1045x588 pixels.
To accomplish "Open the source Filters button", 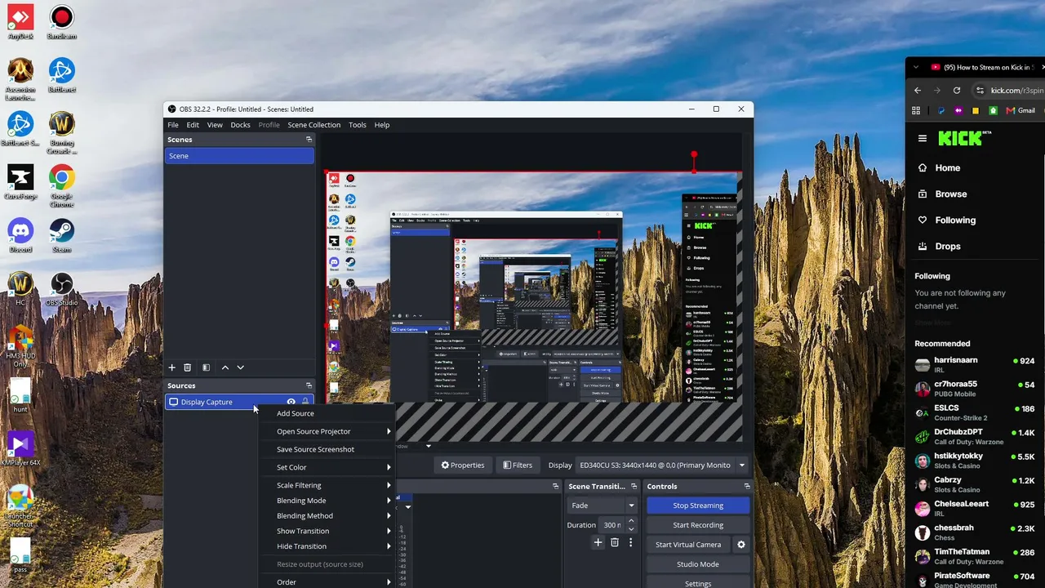I will [518, 465].
